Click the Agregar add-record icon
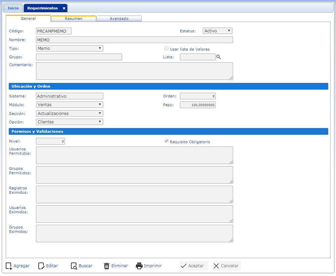Image resolution: width=336 pixels, height=276 pixels. [9, 266]
